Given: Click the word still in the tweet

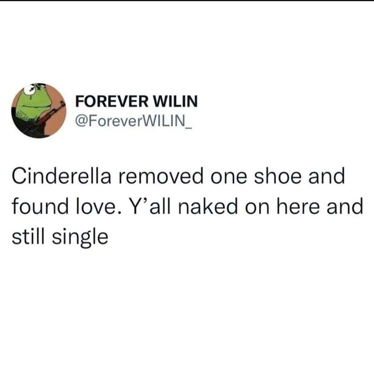Looking at the screenshot, I should pyautogui.click(x=29, y=236).
